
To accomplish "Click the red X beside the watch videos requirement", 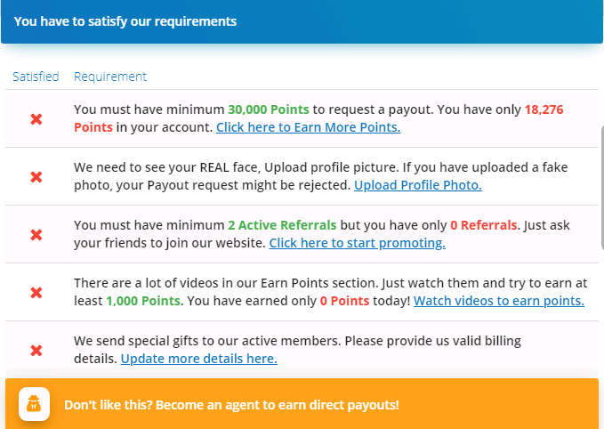I will pyautogui.click(x=36, y=292).
